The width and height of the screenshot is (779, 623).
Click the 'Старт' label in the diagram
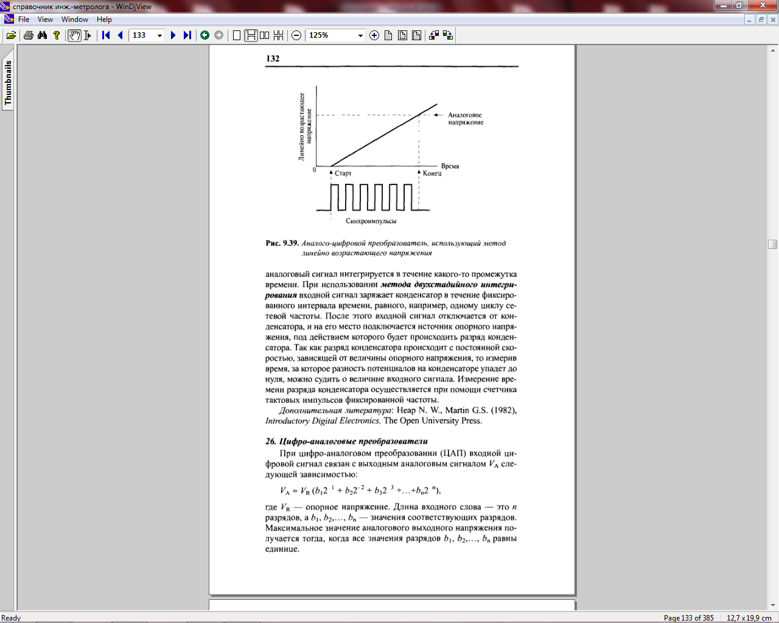[343, 173]
